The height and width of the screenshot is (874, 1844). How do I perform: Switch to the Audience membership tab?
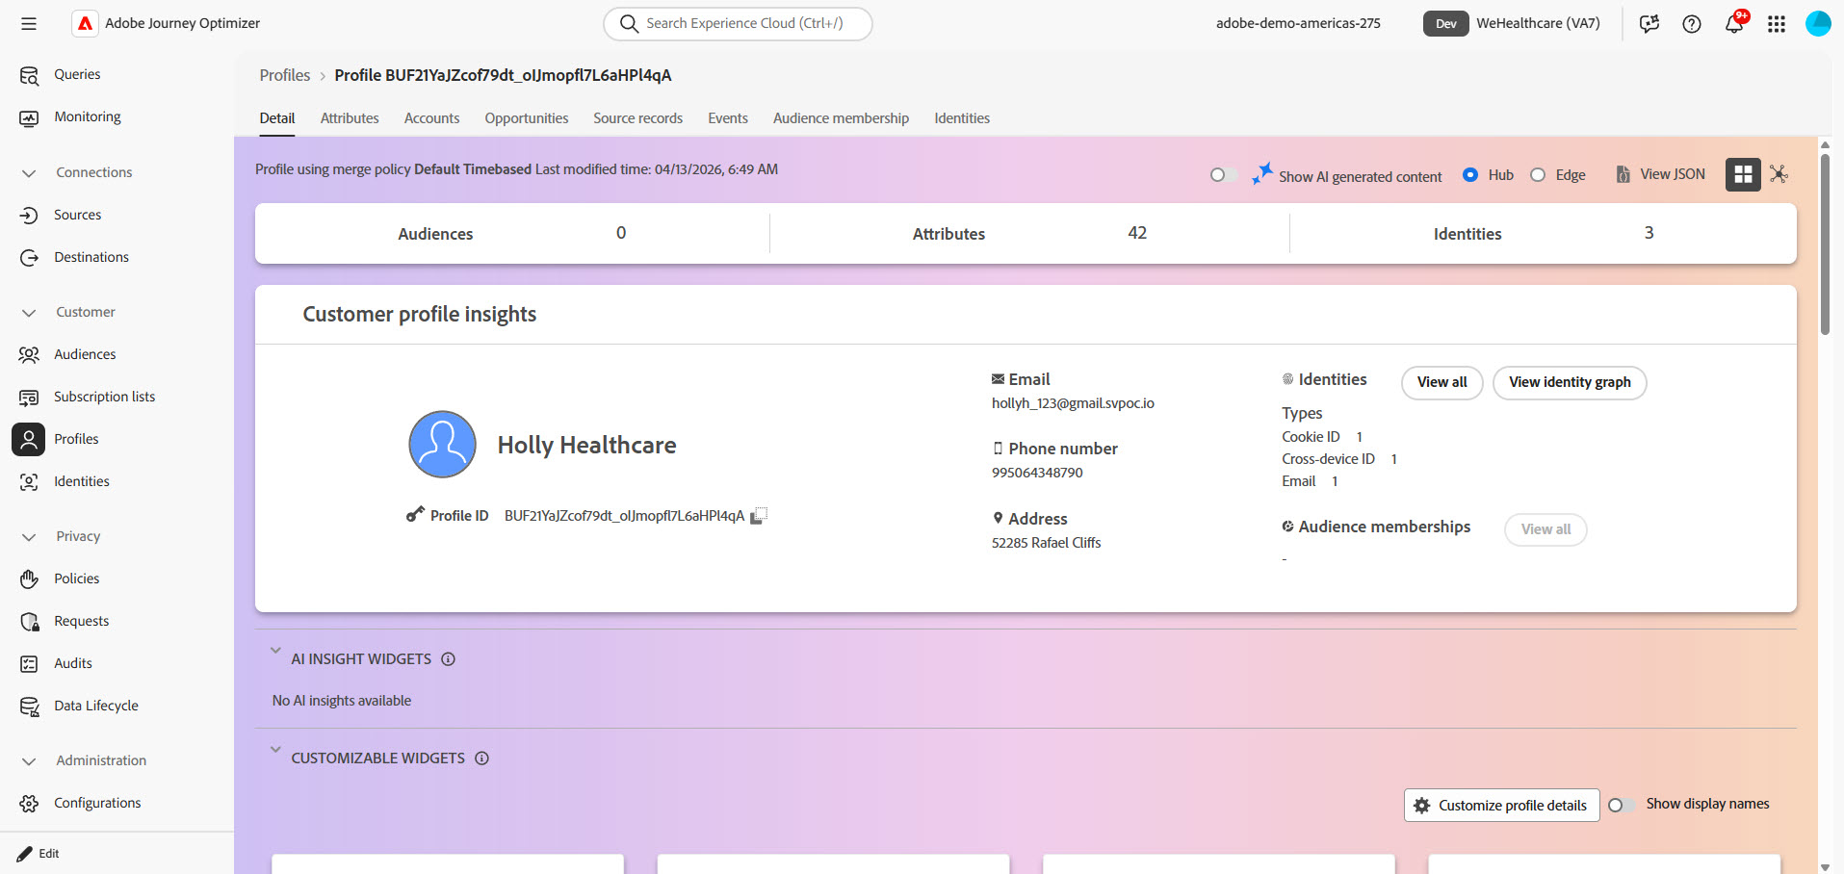pyautogui.click(x=841, y=118)
